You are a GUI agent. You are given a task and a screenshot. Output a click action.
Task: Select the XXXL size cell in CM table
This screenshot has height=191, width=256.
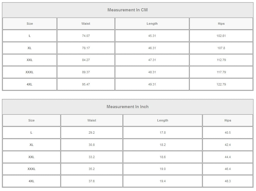(x=30, y=72)
